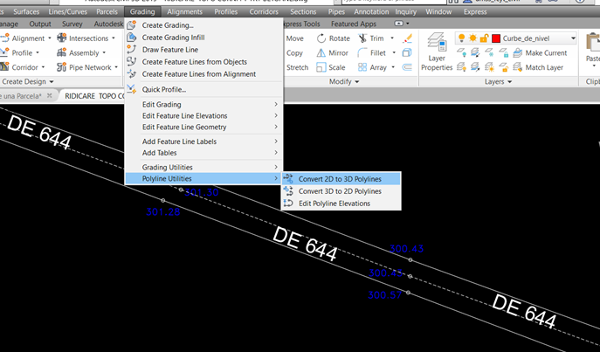
Task: Open the Edit Feature Line Geometry submenu
Action: [x=204, y=127]
